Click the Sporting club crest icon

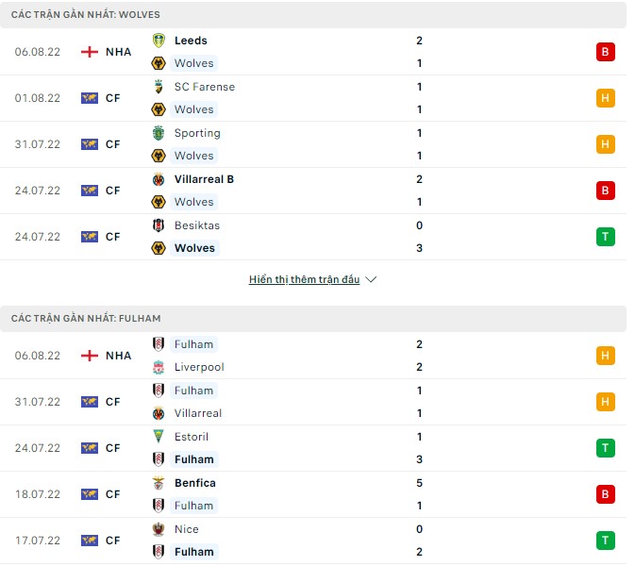(159, 133)
